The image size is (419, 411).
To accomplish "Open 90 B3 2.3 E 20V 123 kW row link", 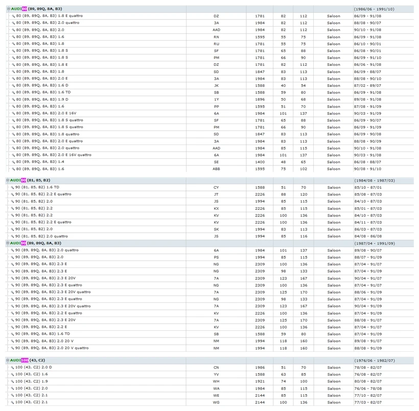I will click(45, 278).
